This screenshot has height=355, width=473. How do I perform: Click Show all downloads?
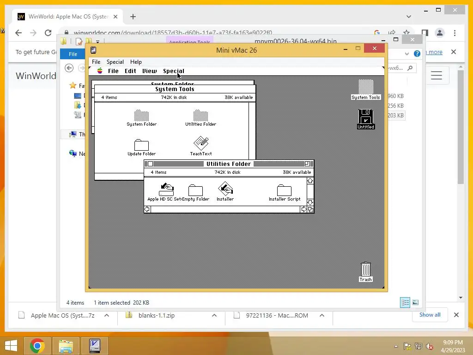[x=430, y=315]
